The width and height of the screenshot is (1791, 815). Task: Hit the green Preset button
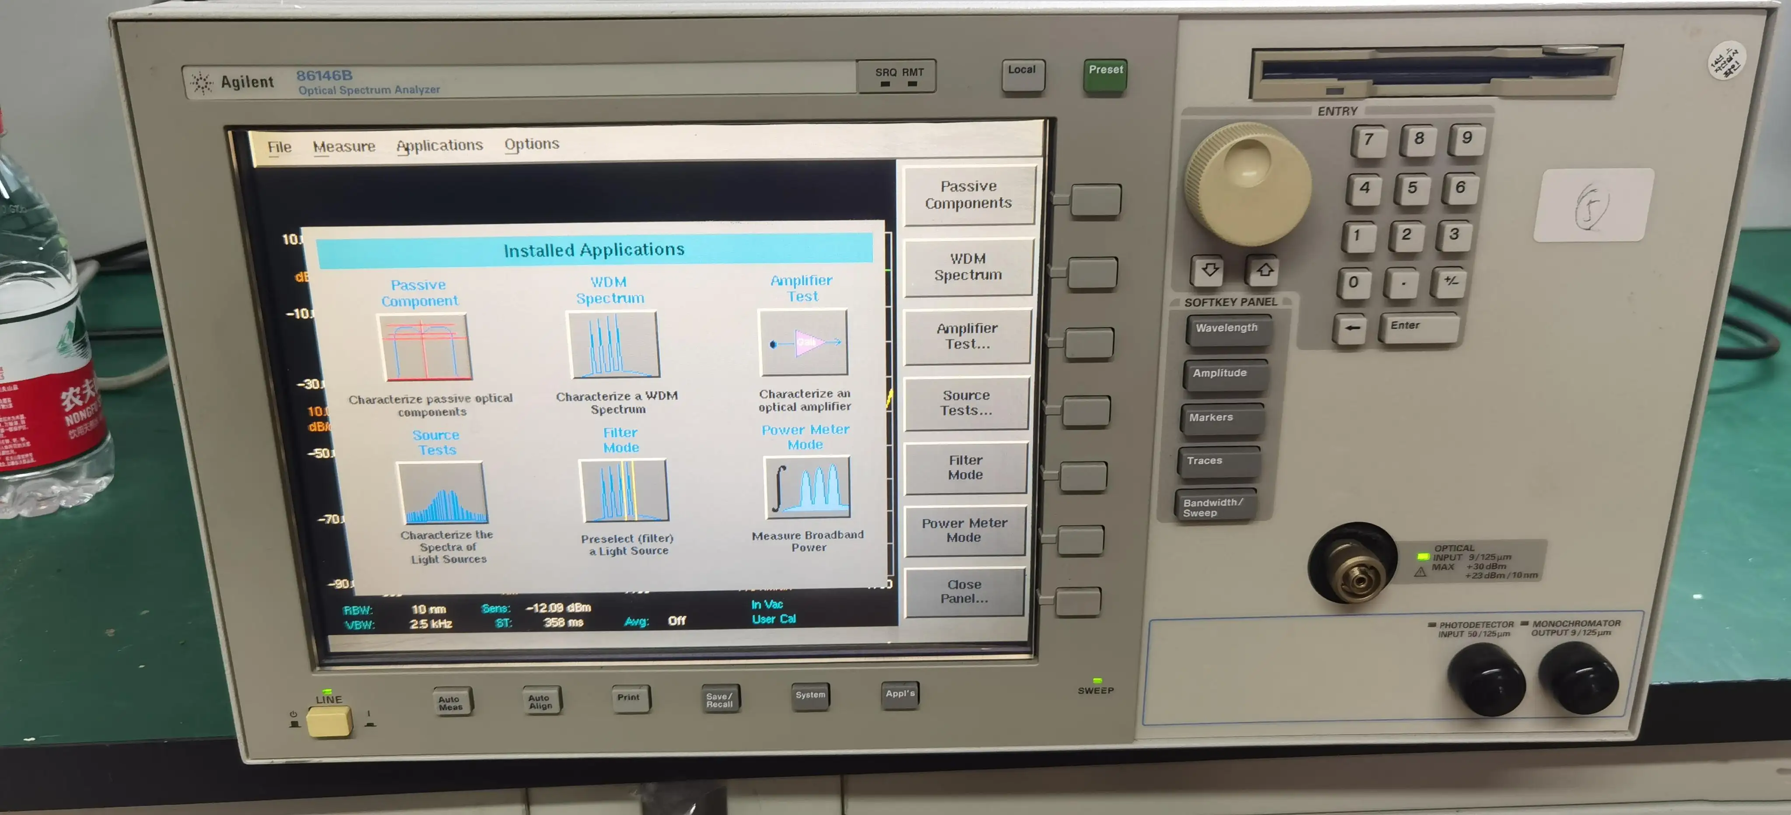tap(1105, 76)
